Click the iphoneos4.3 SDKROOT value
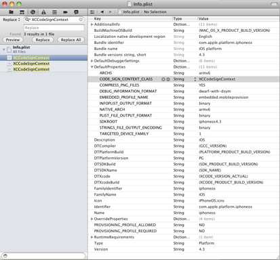Image resolution: width=280 pixels, height=260 pixels. tap(210, 122)
